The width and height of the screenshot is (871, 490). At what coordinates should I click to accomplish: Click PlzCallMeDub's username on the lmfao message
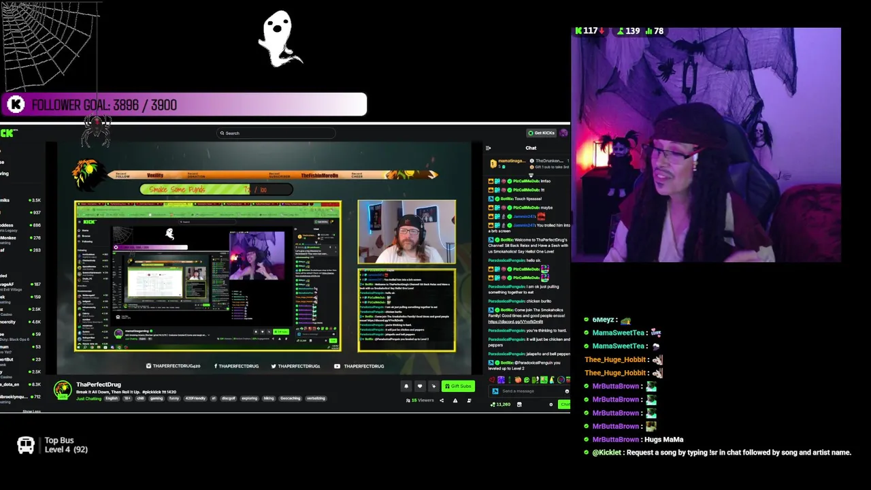[526, 181]
